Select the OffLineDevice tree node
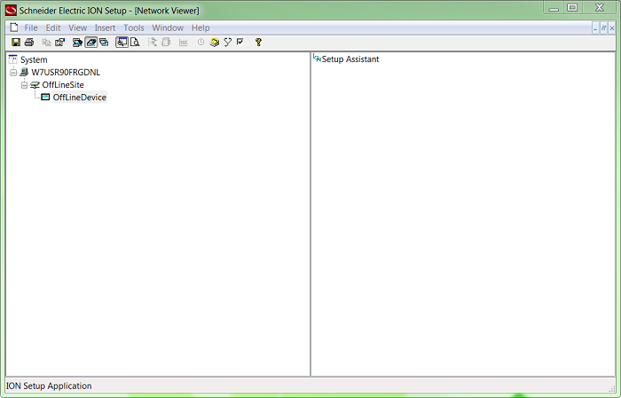This screenshot has width=621, height=398. [80, 98]
